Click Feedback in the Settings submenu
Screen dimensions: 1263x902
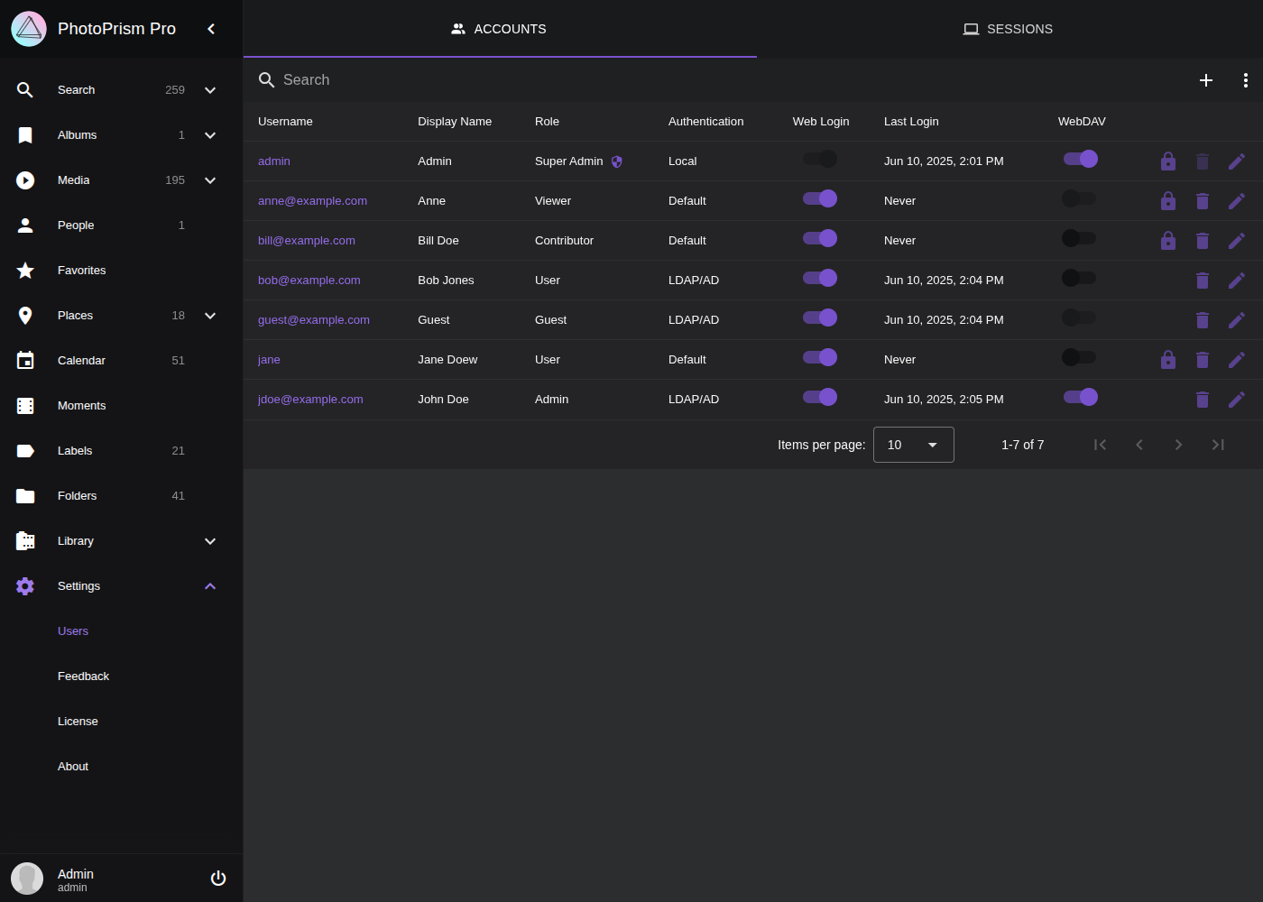83,676
